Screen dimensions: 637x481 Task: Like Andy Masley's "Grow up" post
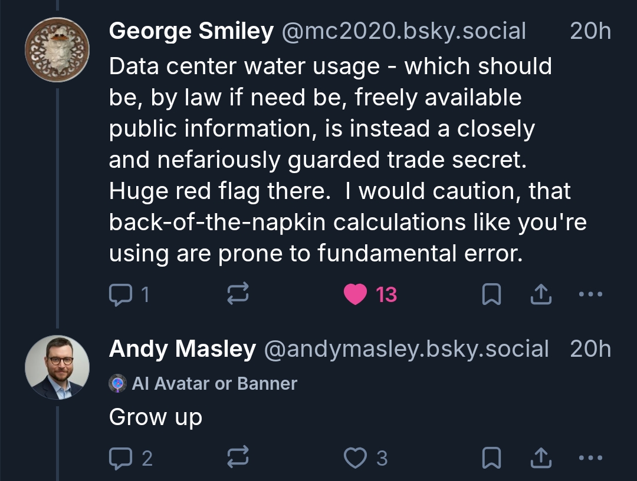pos(355,457)
